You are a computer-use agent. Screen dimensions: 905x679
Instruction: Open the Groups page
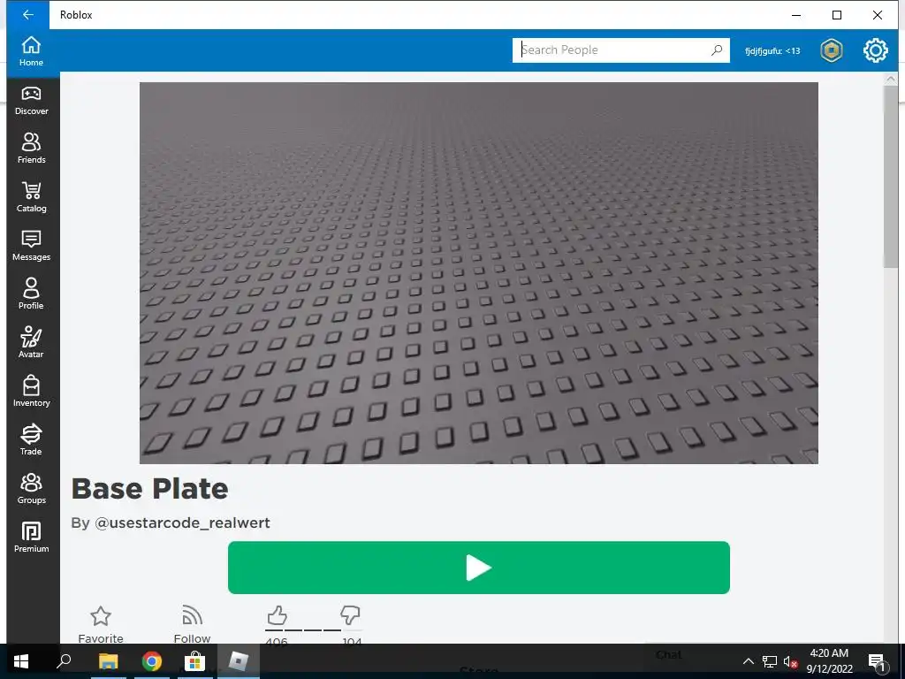tap(31, 489)
